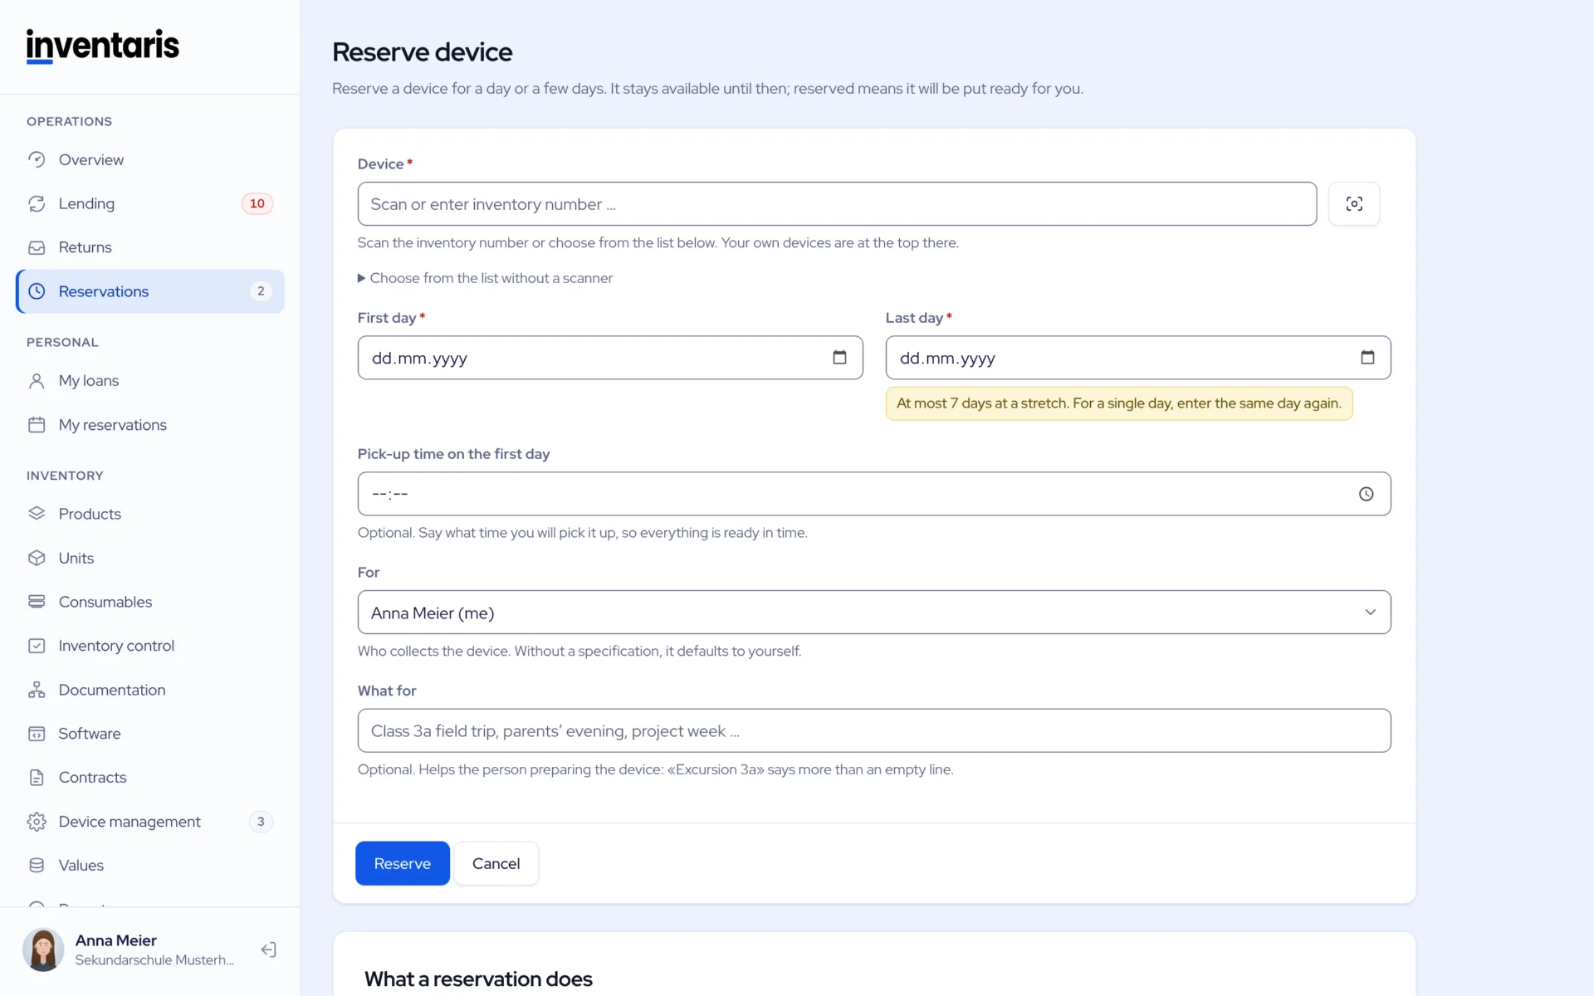The image size is (1594, 996).
Task: Focus the Pick-up time field
Action: 874,494
